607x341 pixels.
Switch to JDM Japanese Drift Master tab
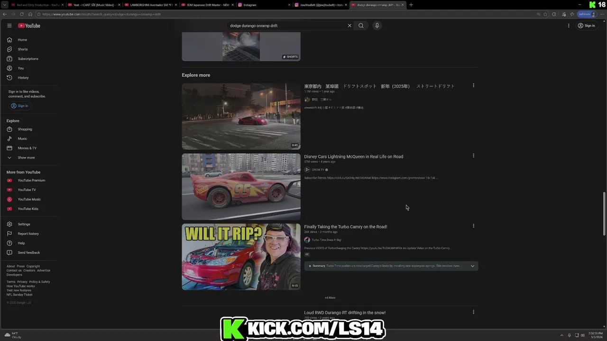point(207,5)
